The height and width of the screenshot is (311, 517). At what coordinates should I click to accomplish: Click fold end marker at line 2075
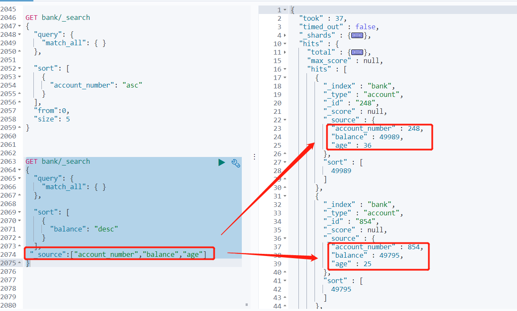click(19, 263)
